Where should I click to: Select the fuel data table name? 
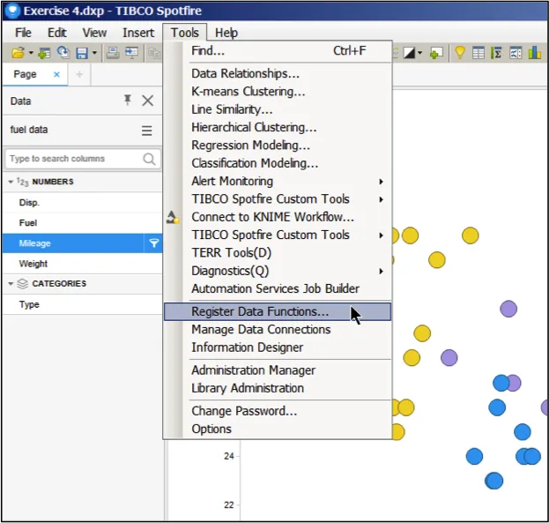(x=29, y=130)
